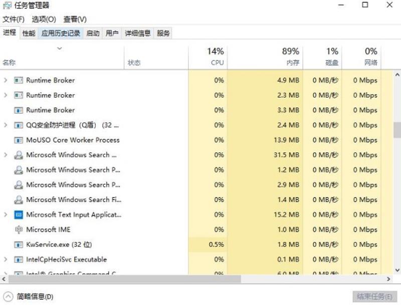Click the Microsoft IME process icon

[19, 230]
